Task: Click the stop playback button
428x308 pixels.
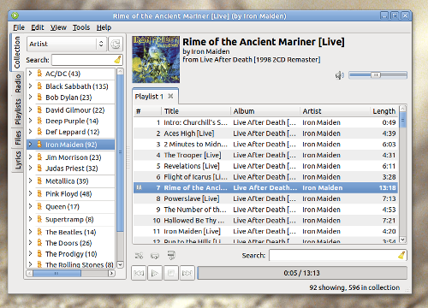Action: [x=171, y=273]
